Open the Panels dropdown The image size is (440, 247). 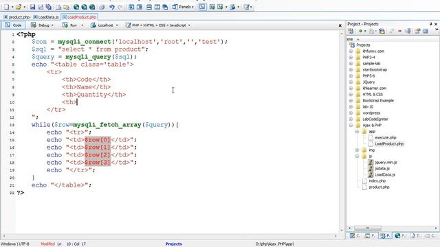(x=183, y=7)
